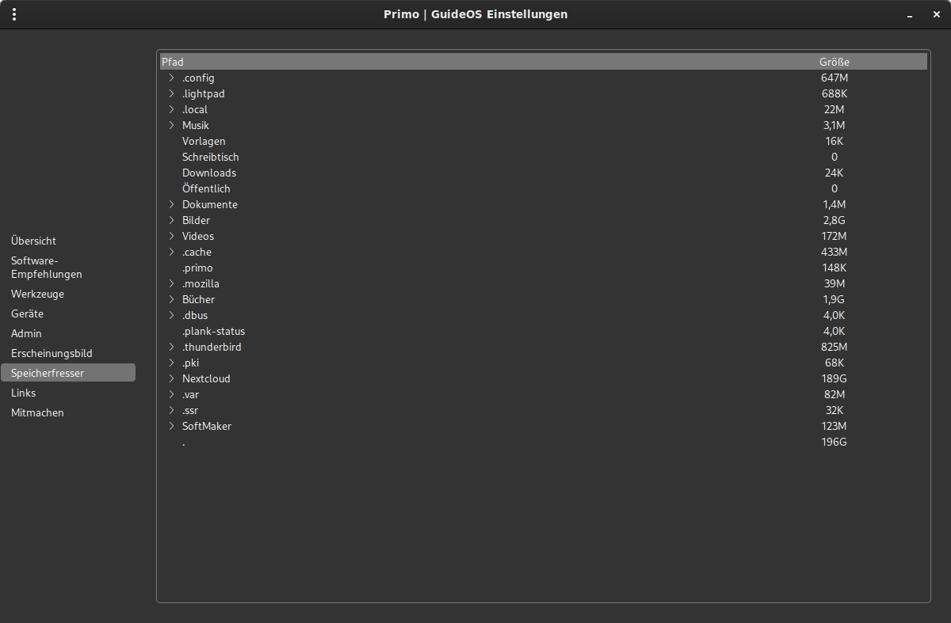Expand the .cache directory
The width and height of the screenshot is (951, 623).
click(x=171, y=252)
